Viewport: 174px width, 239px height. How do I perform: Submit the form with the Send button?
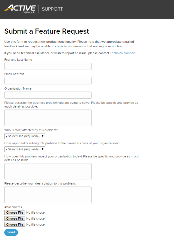tap(11, 232)
